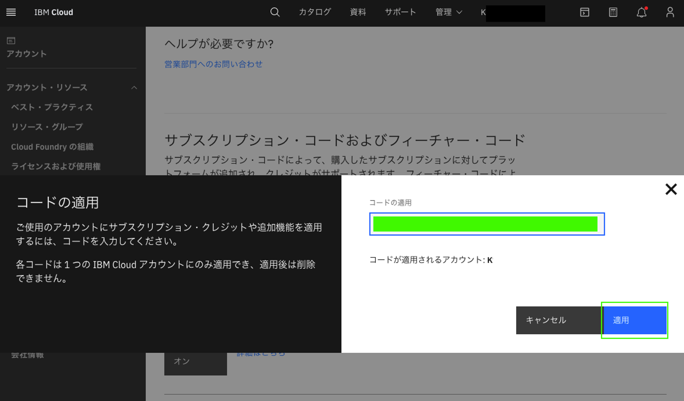
Task: Select ベスト・プラクティス in sidebar
Action: [52, 107]
